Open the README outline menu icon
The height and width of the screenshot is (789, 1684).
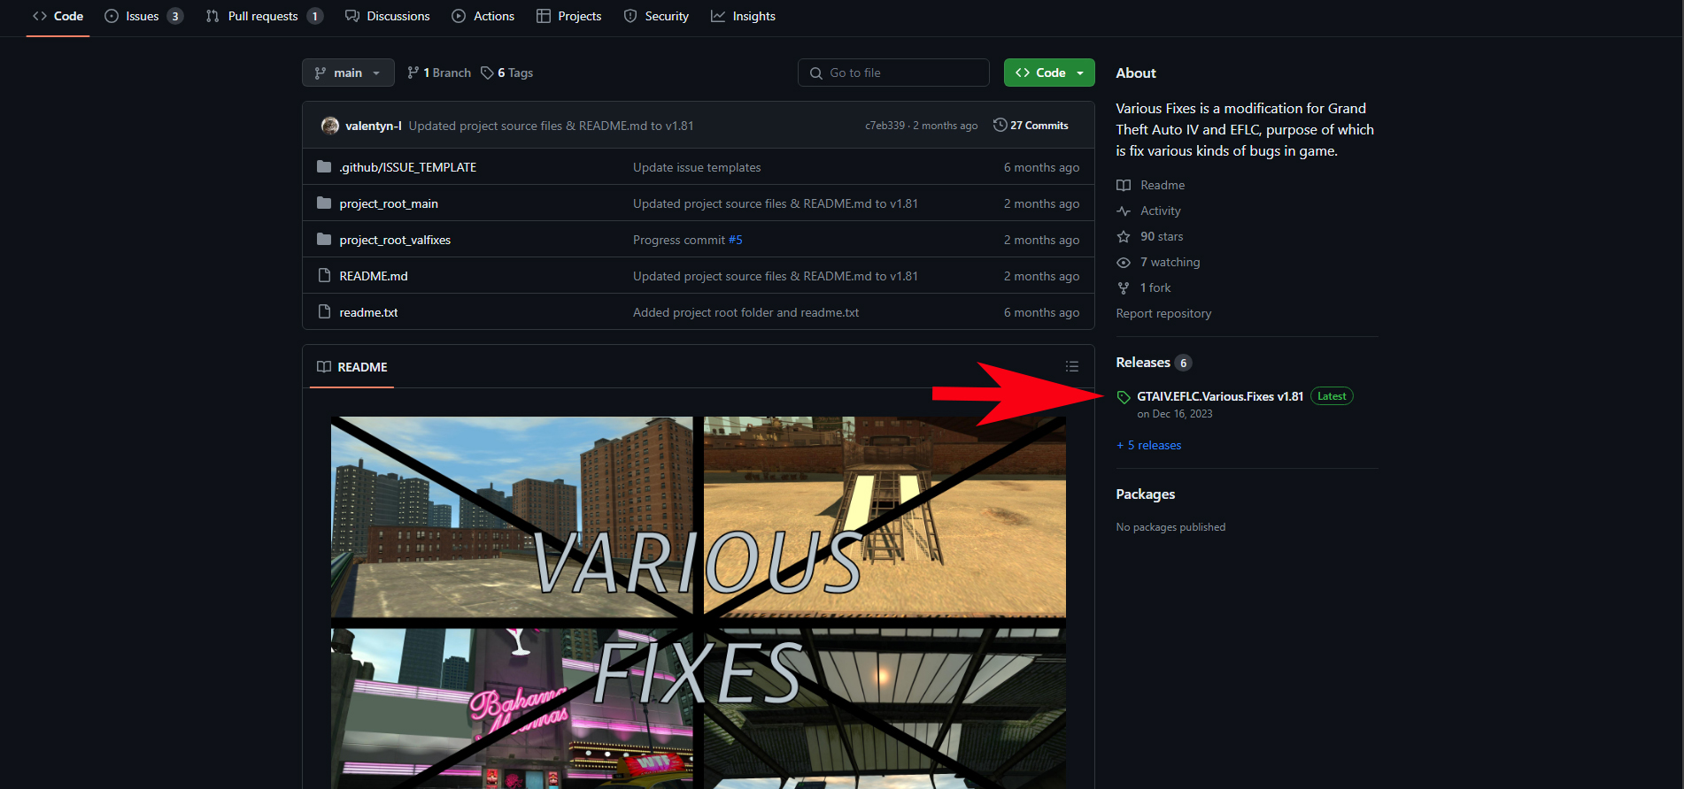pyautogui.click(x=1072, y=366)
